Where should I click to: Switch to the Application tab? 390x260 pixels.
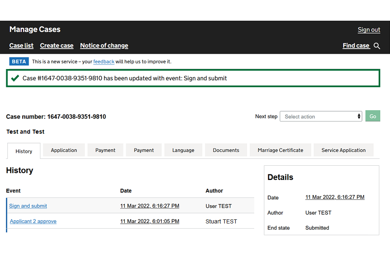(x=64, y=150)
